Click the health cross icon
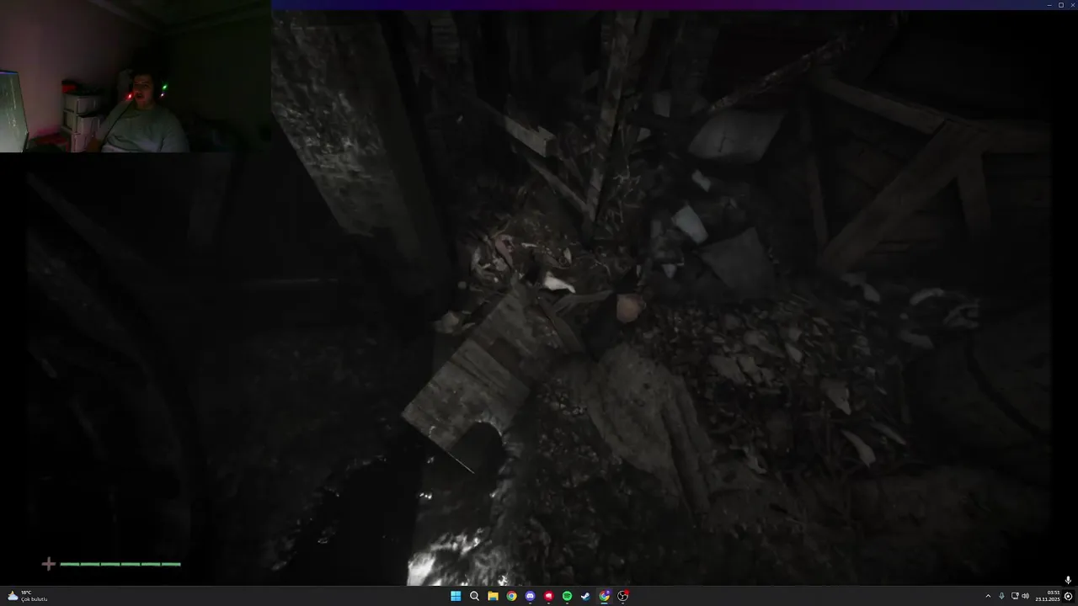 [x=48, y=564]
